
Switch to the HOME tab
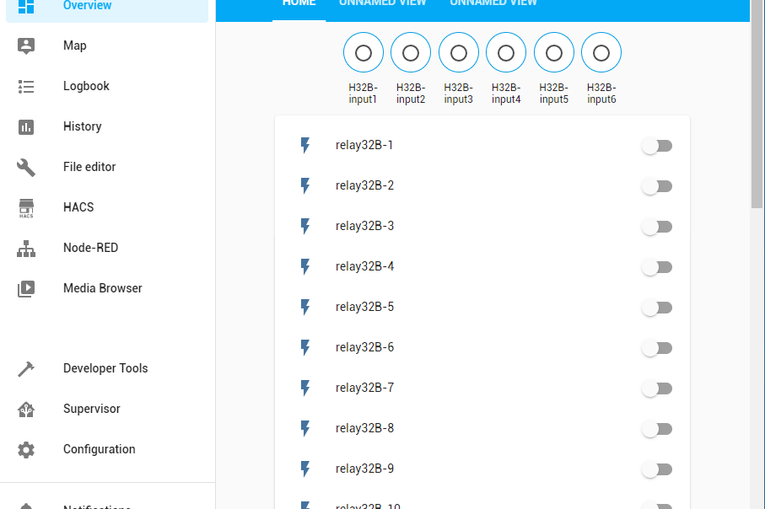299,3
